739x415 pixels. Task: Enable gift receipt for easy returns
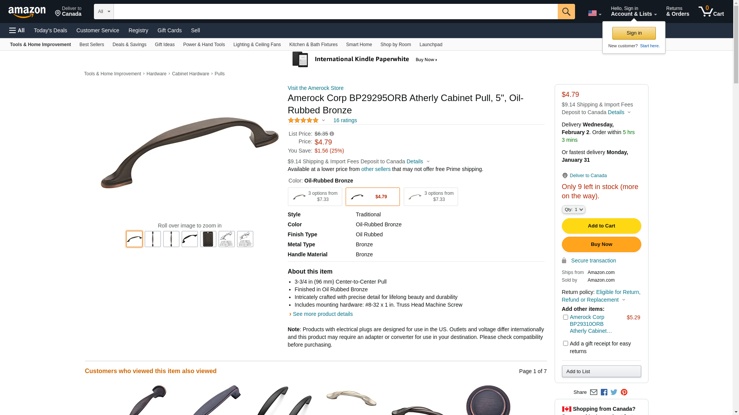(x=565, y=344)
